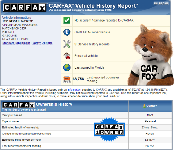The height and width of the screenshot is (152, 175).
Task: Click the 'HATCHBACK 2 DR' body style text
Action: tap(14, 29)
